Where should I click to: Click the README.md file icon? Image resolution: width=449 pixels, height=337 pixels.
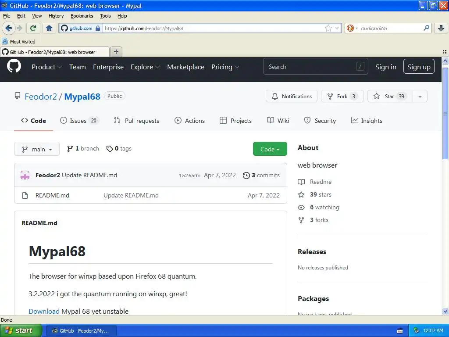(x=25, y=195)
